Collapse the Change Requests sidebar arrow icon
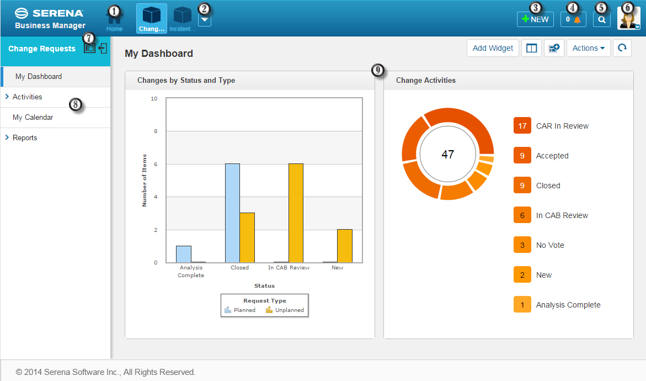Image resolution: width=646 pixels, height=381 pixels. 103,48
